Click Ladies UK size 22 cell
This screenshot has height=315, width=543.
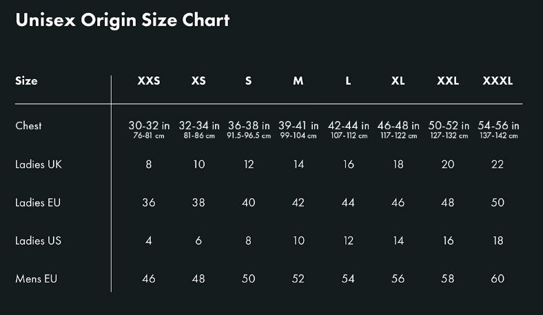[x=498, y=164]
